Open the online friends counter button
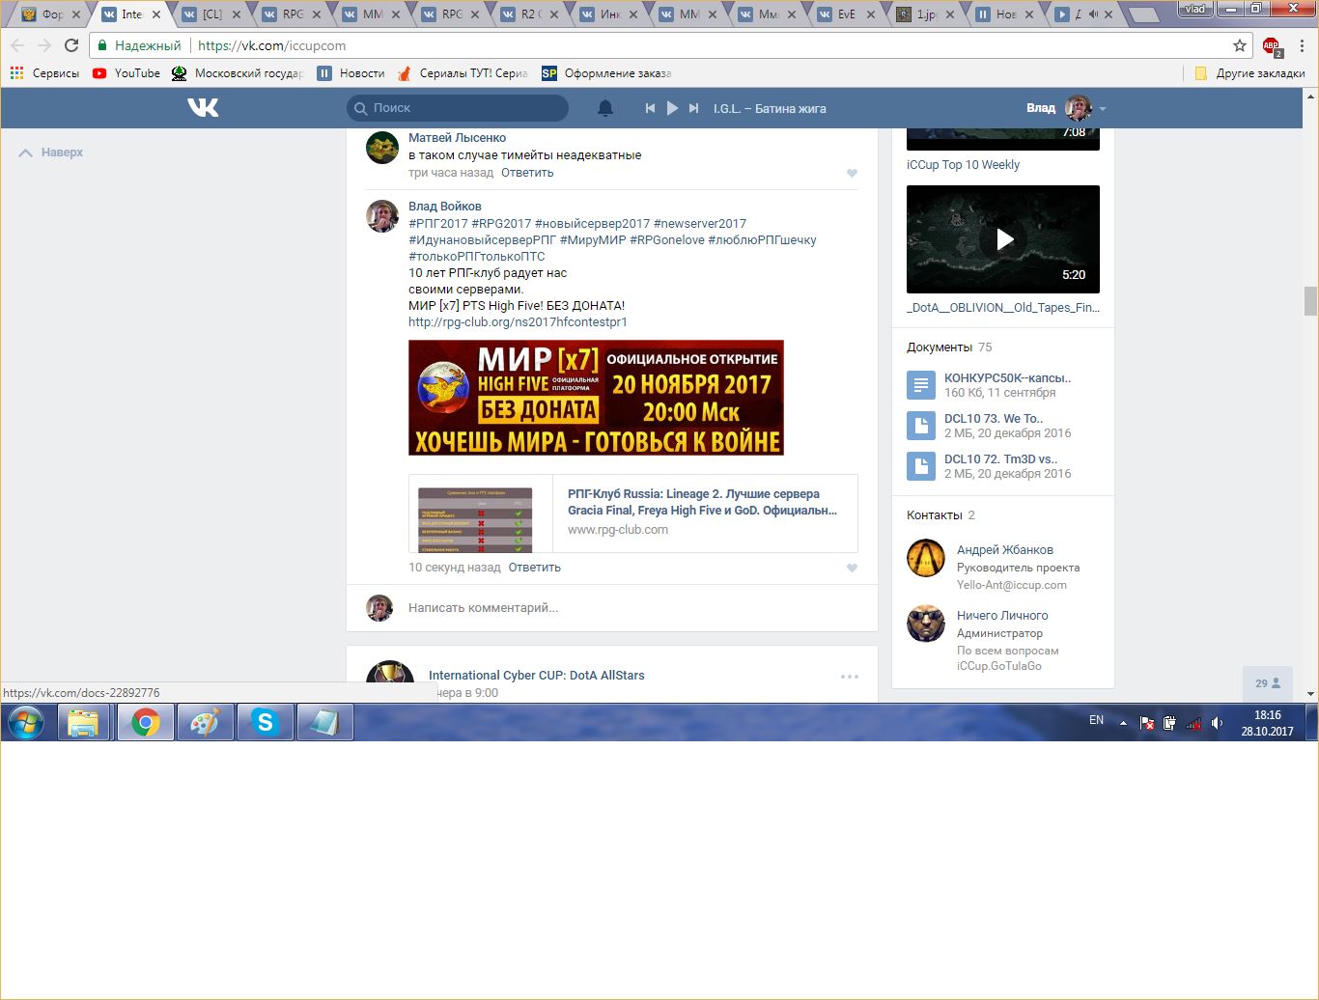 point(1268,683)
